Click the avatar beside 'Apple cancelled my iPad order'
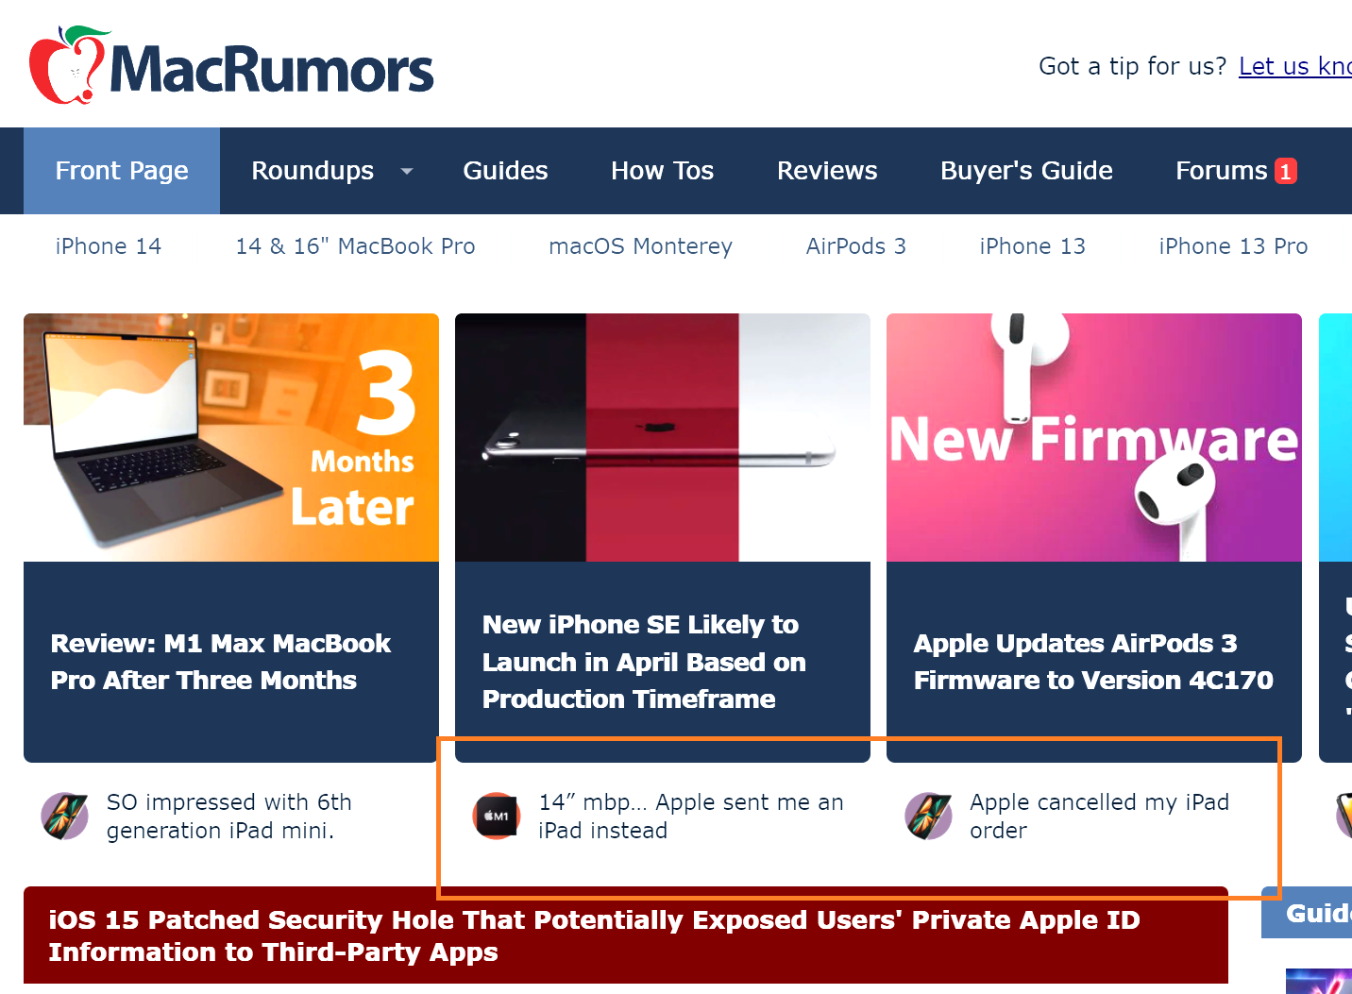This screenshot has width=1352, height=994. tap(928, 816)
